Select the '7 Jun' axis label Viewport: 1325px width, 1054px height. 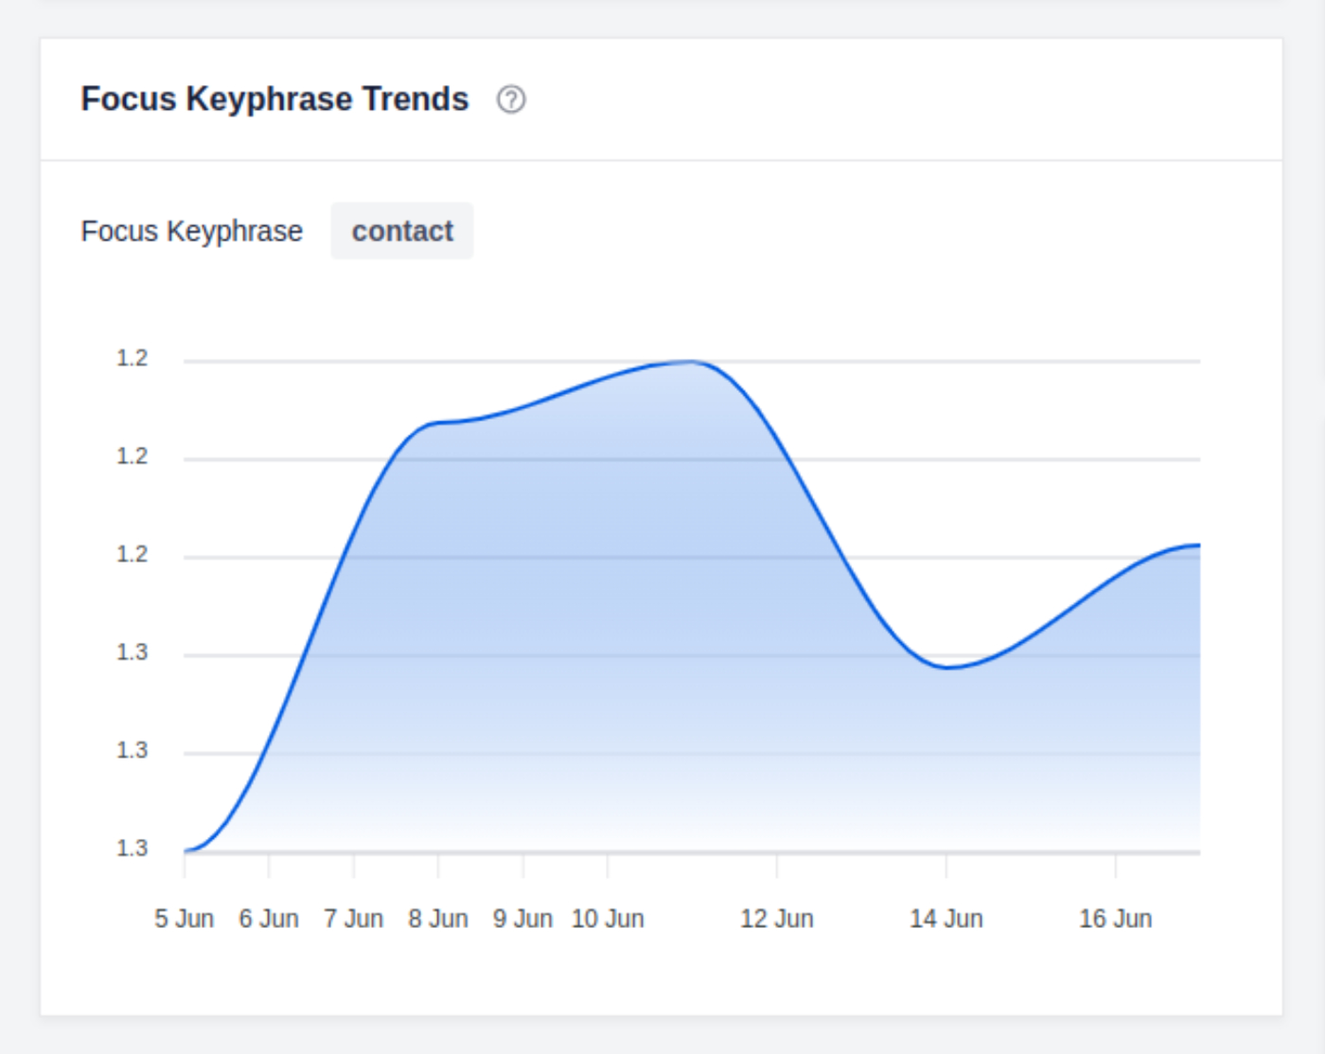pos(354,919)
